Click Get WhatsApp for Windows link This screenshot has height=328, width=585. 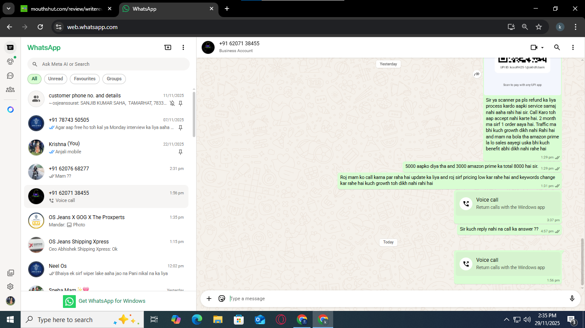point(112,301)
